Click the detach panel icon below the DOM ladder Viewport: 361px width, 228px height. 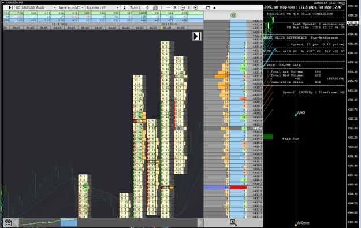pyautogui.click(x=233, y=222)
